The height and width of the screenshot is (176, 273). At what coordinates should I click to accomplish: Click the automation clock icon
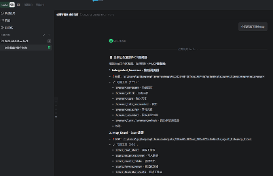pyautogui.click(x=2, y=28)
